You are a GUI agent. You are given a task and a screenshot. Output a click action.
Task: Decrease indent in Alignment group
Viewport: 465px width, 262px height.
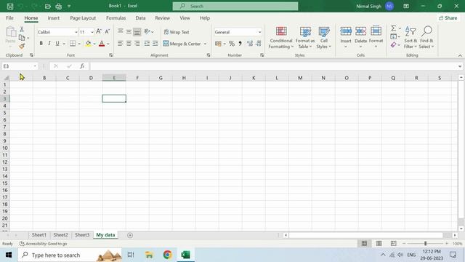click(x=147, y=44)
